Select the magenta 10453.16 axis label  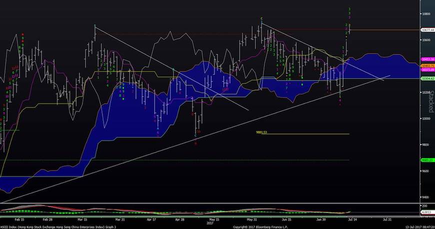tap(426, 59)
